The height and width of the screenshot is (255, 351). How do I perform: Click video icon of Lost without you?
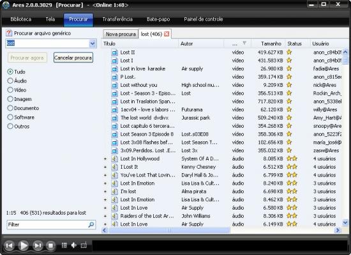coord(114,85)
